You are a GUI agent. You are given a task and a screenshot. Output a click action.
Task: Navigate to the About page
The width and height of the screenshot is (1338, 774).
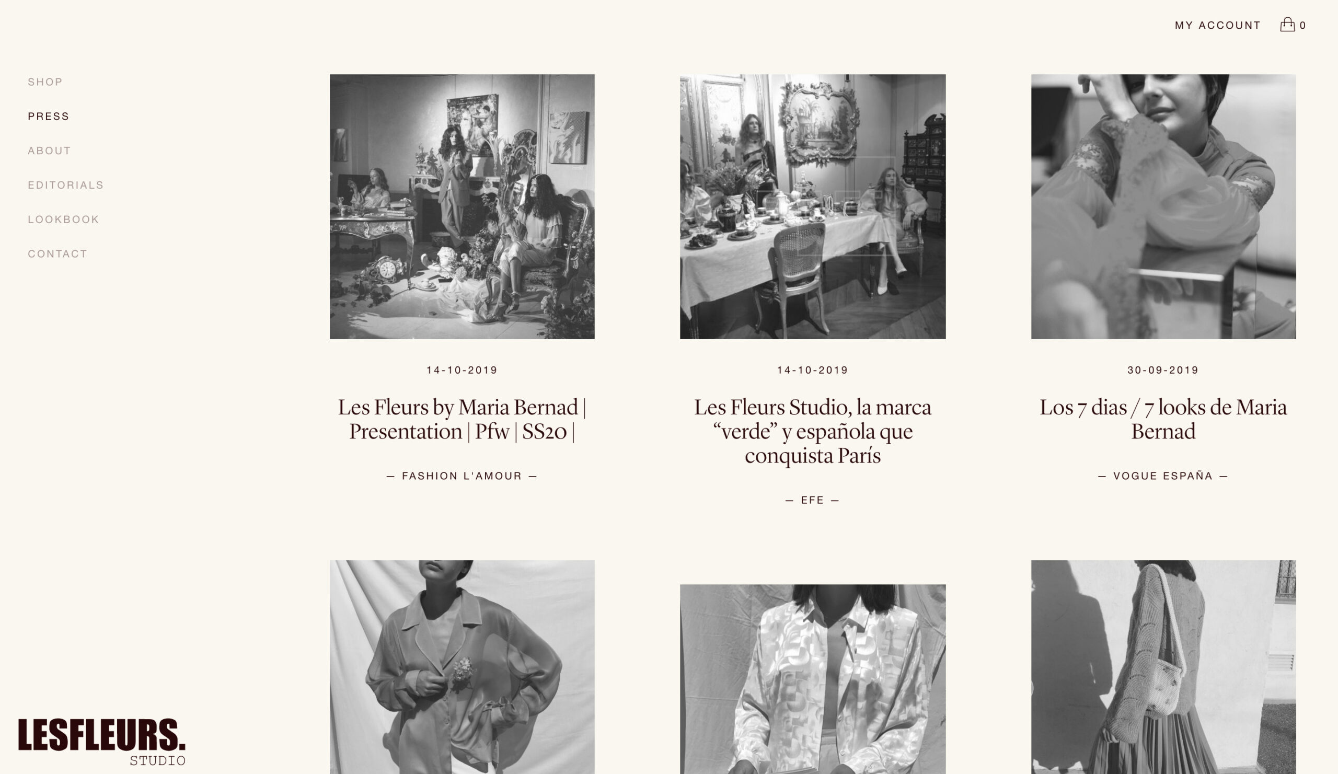[x=49, y=151]
